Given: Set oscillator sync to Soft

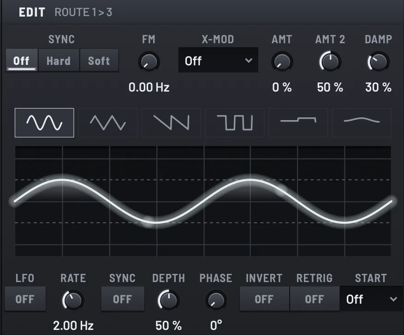Looking at the screenshot, I should point(99,60).
